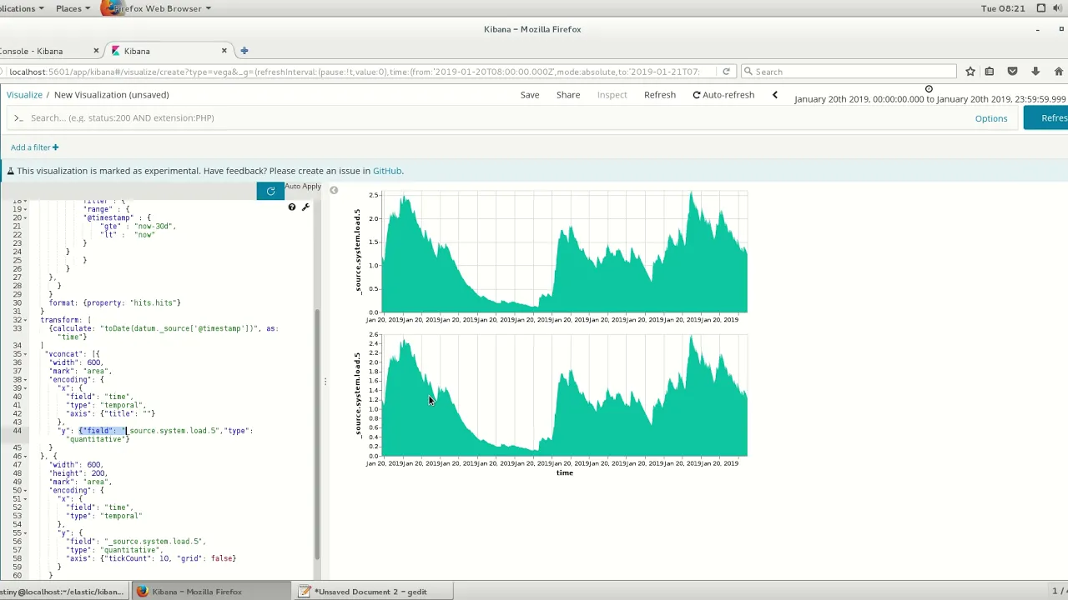
Task: Fold code at line 50 encoding
Action: tap(28, 490)
